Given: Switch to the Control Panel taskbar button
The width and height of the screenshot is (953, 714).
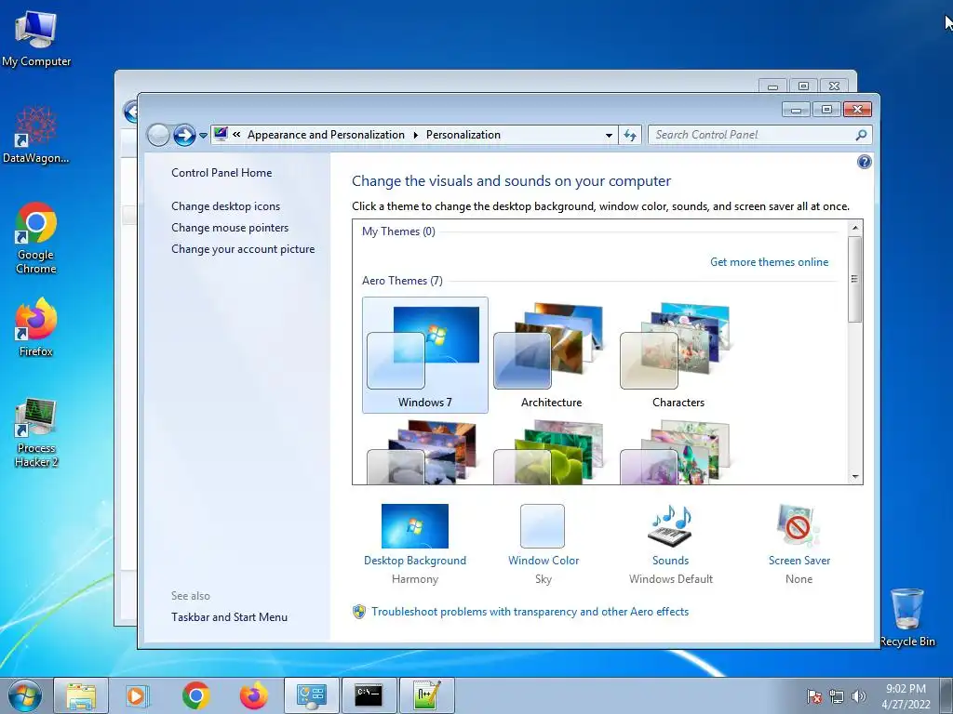Looking at the screenshot, I should (311, 695).
